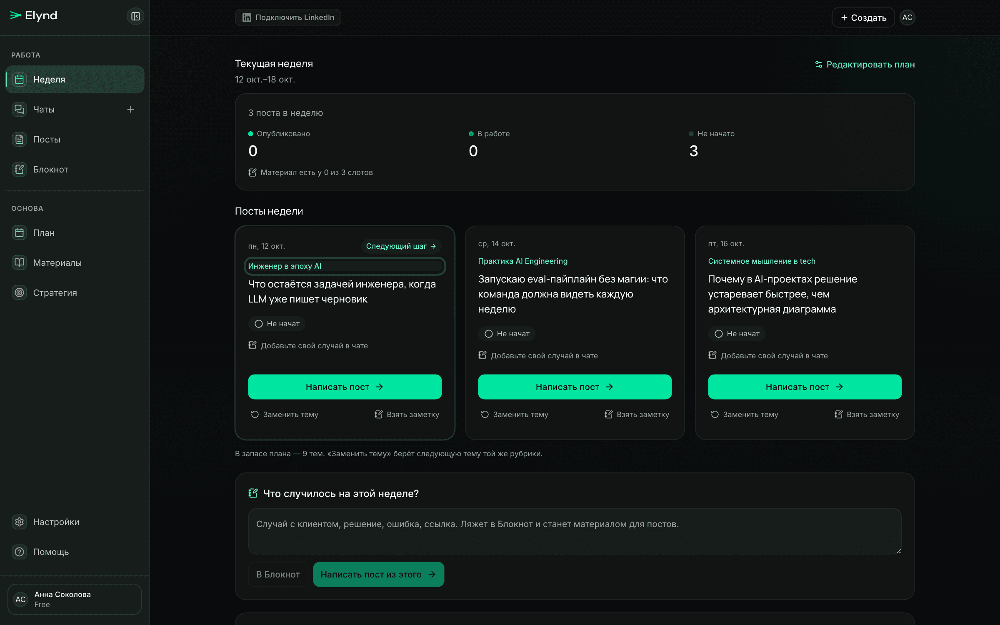Open the Помощь question mark icon

coord(20,552)
